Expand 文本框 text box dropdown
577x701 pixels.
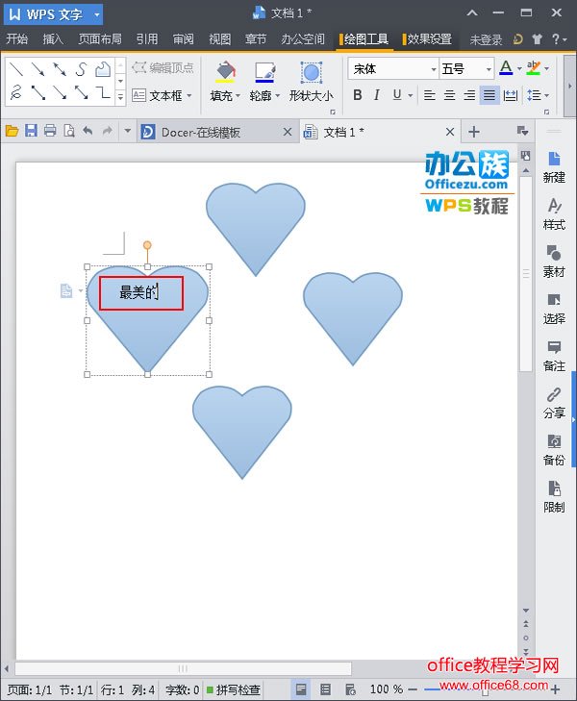pyautogui.click(x=189, y=95)
